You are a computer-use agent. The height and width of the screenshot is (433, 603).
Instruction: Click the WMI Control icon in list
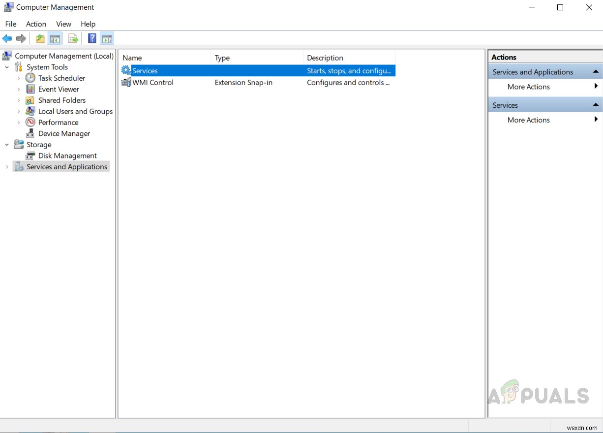126,82
